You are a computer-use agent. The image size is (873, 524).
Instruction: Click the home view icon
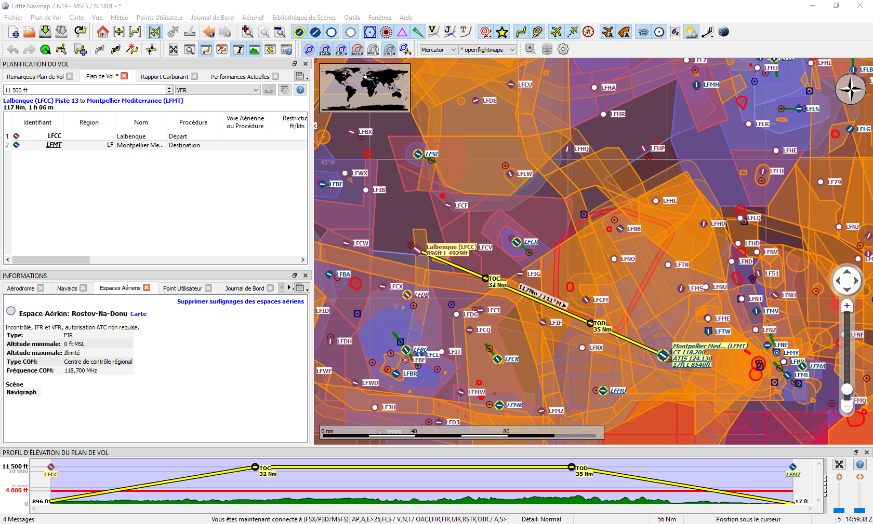(103, 32)
